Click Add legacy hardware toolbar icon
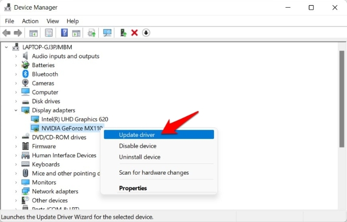Viewport: 347px width, 222px height. tap(123, 33)
